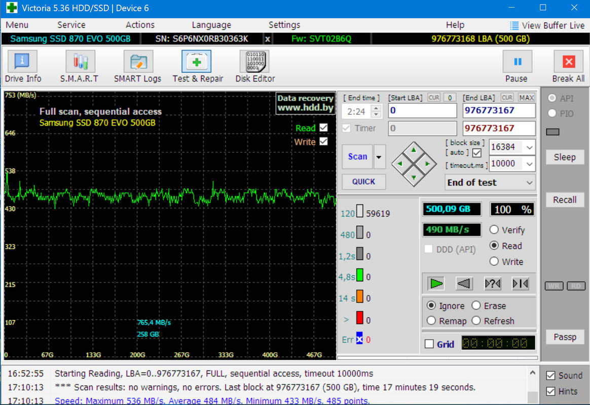The image size is (590, 405).
Task: Select the Verify radio button
Action: point(494,229)
